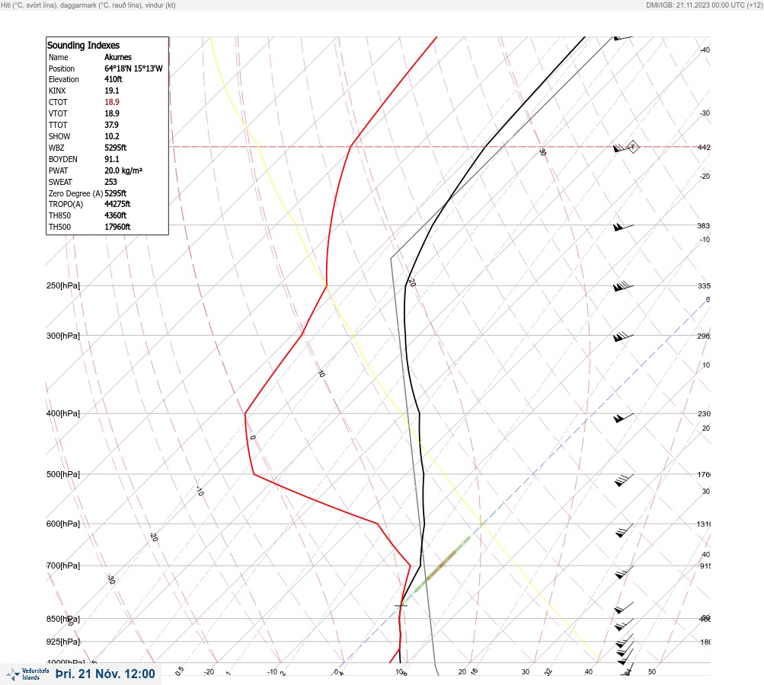Click the TH500 value 17960ft
Screen dimensions: 764x685
pos(117,227)
